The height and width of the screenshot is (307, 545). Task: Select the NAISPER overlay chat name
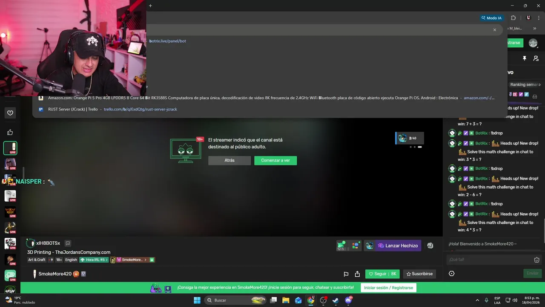point(29,182)
